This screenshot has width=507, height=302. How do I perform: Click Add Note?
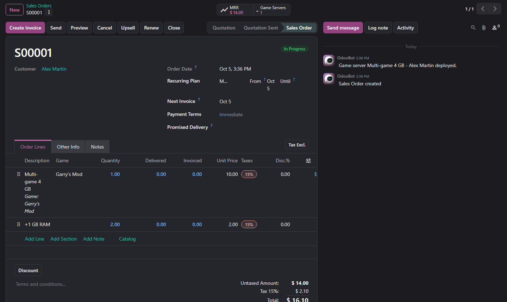point(94,239)
